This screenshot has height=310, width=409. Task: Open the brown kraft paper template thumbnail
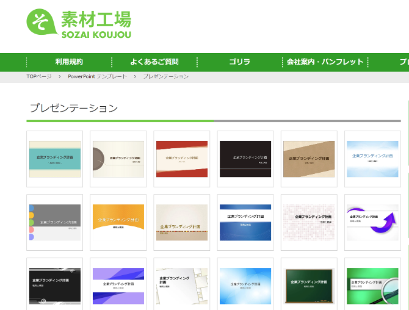point(309,159)
